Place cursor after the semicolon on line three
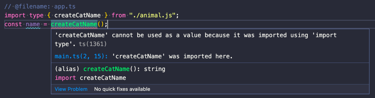The image size is (375, 98). 107,24
